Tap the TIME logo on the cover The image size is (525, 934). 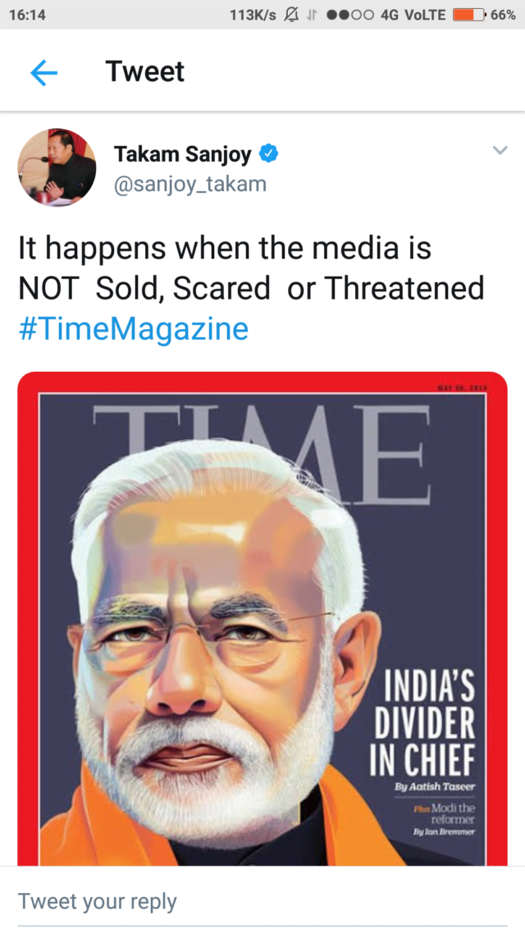pos(262,453)
